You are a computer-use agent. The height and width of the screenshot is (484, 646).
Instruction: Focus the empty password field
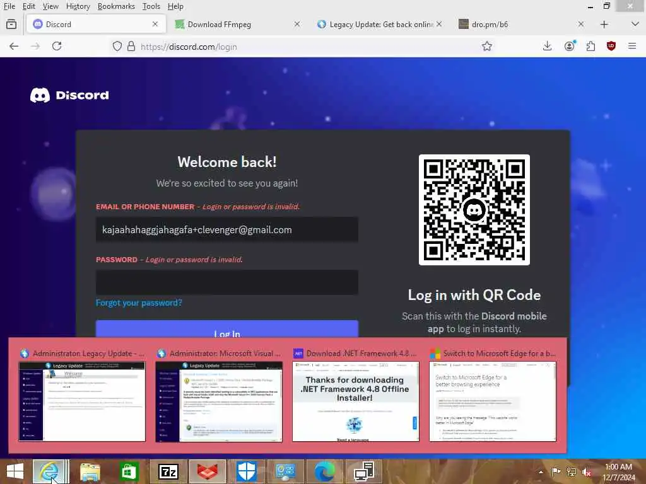coord(227,282)
